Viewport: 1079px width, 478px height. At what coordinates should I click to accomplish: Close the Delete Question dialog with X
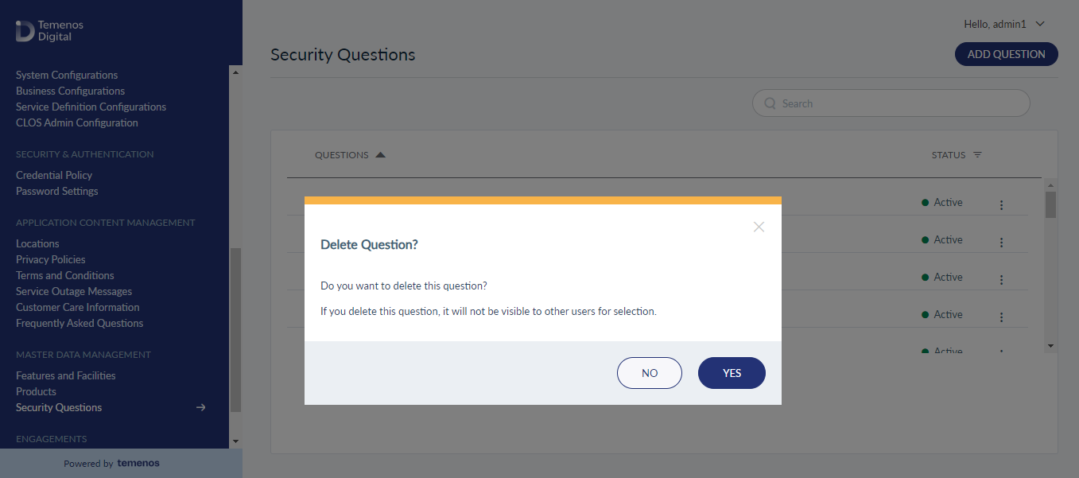click(759, 227)
